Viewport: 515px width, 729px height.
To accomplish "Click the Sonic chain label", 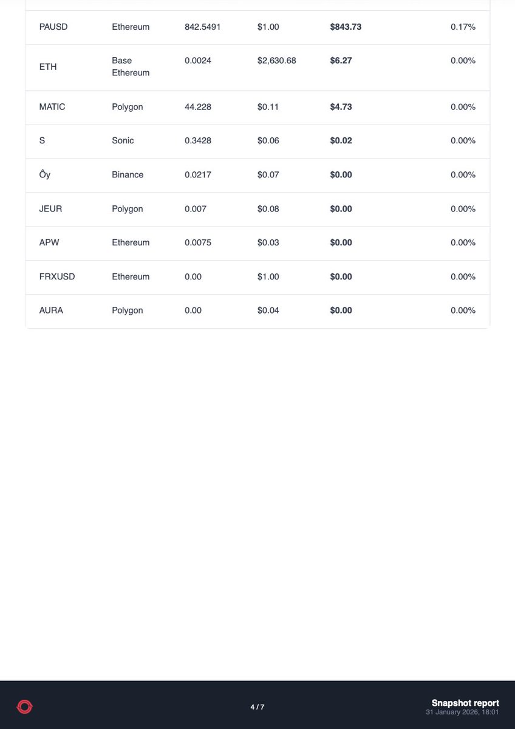I will [123, 140].
